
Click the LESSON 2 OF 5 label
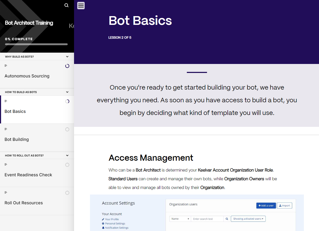(x=120, y=38)
